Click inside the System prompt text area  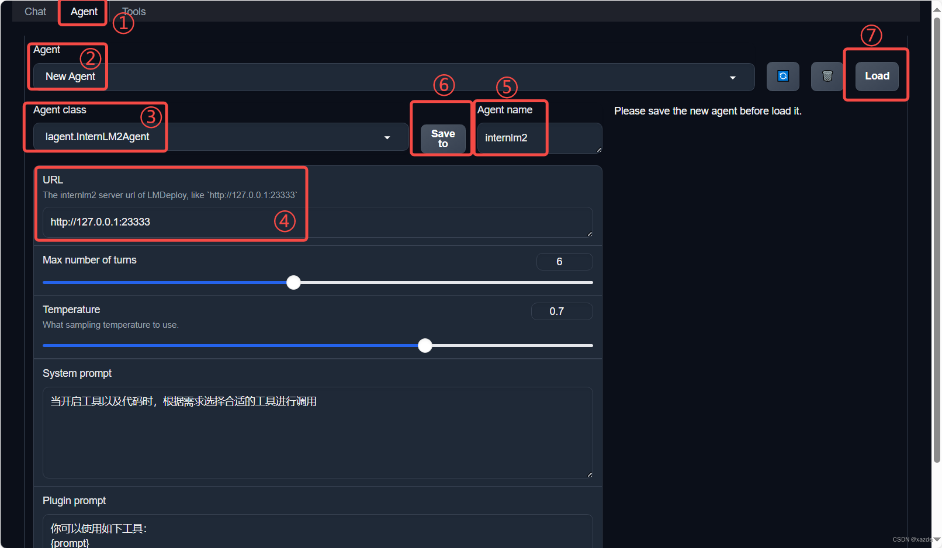tap(317, 432)
